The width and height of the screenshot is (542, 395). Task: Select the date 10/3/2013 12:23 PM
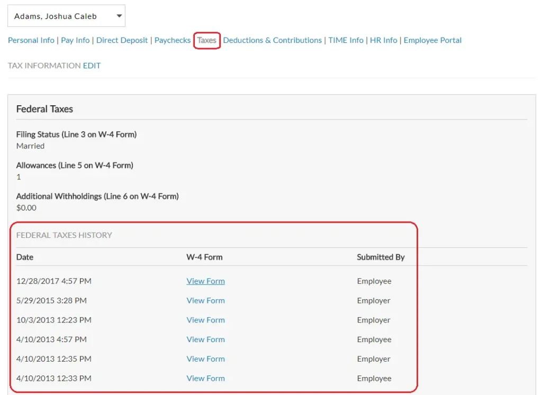coord(54,320)
